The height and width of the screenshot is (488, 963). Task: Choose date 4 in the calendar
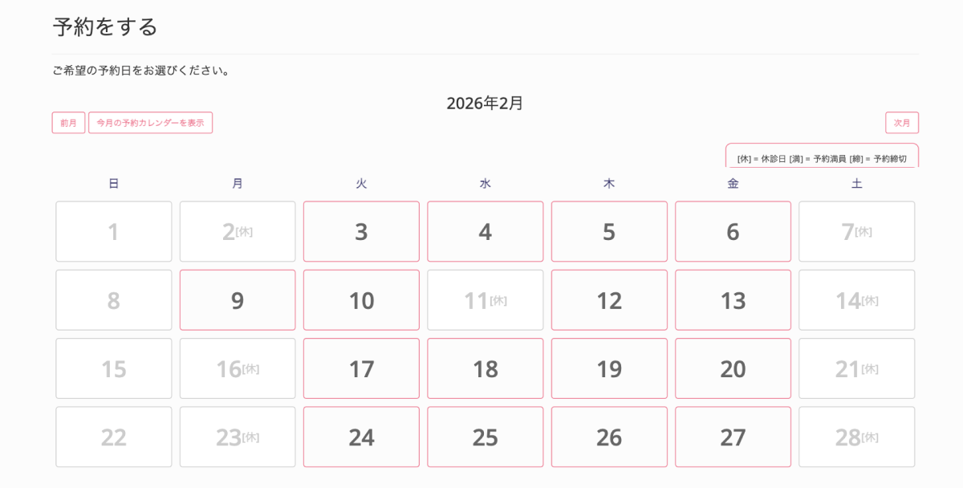click(x=485, y=231)
